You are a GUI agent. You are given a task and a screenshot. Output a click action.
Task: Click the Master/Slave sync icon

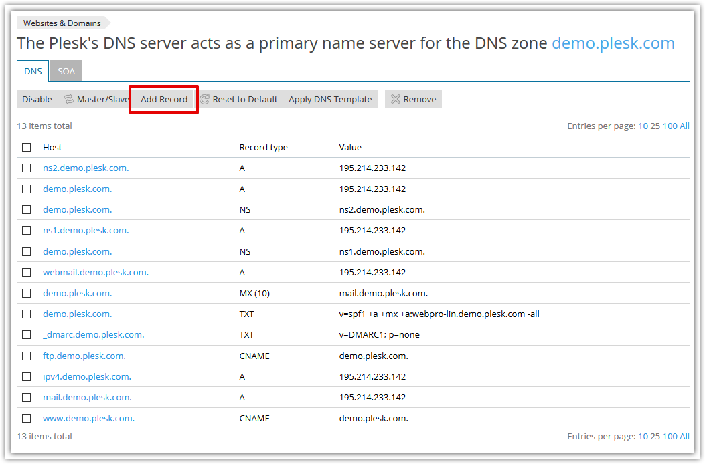(x=68, y=99)
